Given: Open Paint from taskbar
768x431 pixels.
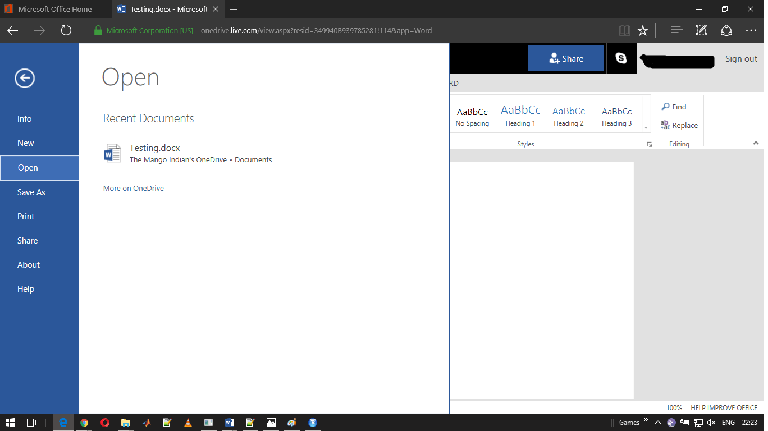Looking at the screenshot, I should click(x=292, y=423).
